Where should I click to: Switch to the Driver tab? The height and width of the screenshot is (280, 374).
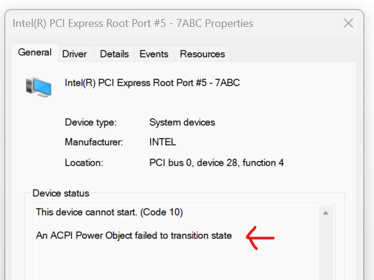[74, 54]
